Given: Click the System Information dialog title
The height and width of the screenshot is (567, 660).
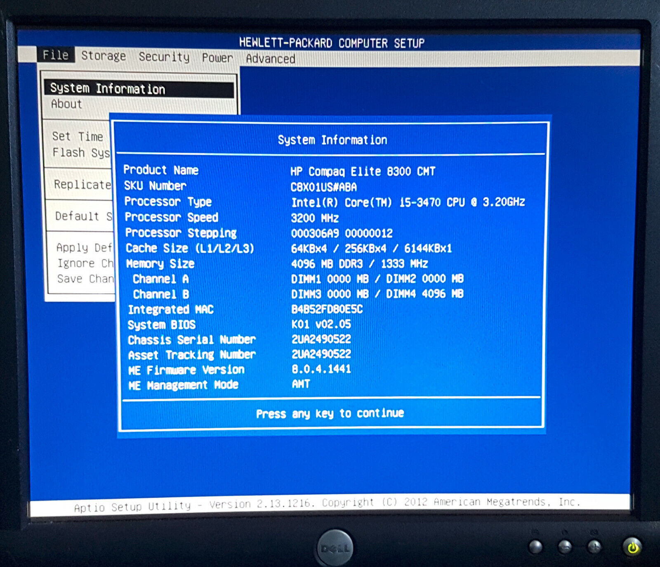Looking at the screenshot, I should pyautogui.click(x=332, y=140).
